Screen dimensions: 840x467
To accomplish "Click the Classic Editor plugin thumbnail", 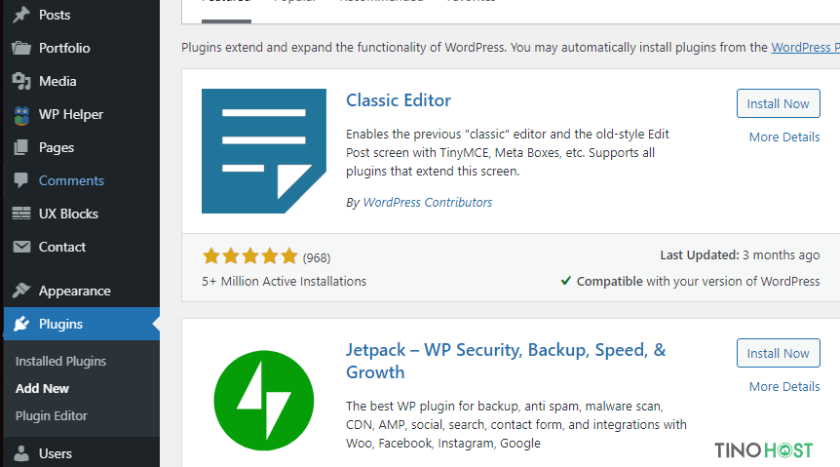I will (263, 151).
